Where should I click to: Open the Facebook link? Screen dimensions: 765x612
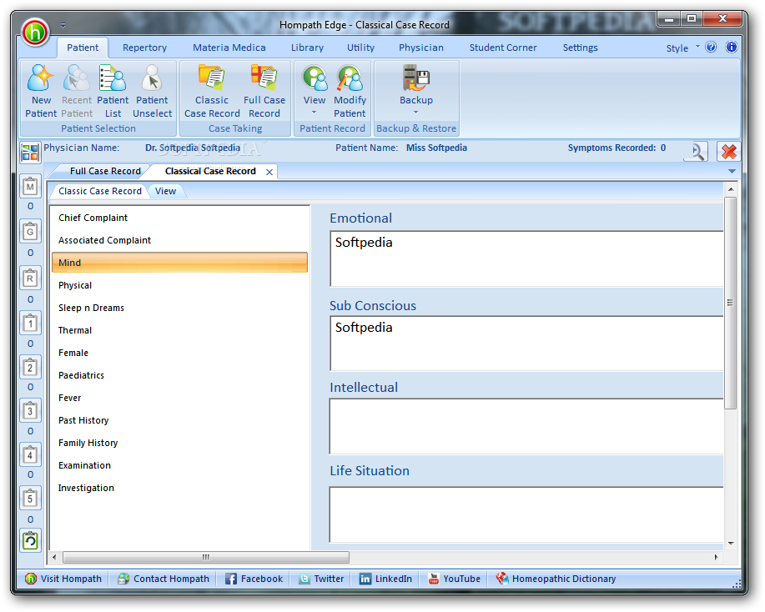point(254,579)
